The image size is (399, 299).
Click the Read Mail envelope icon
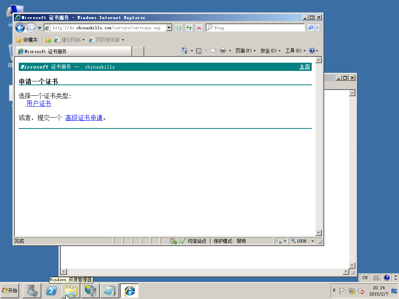click(x=214, y=51)
